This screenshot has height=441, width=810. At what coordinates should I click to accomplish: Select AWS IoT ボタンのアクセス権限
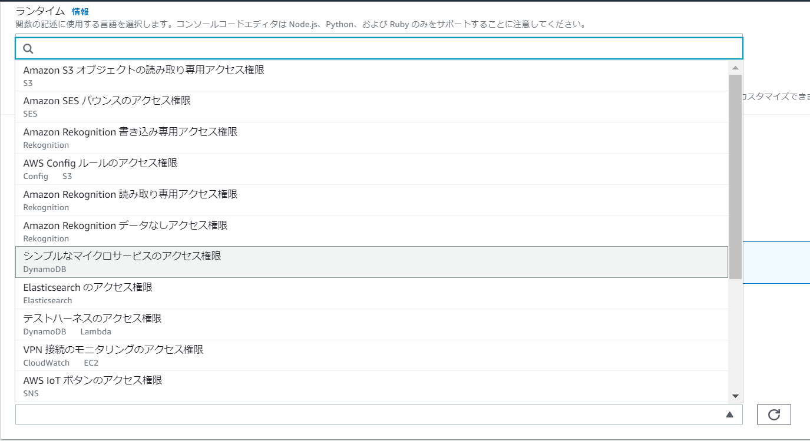[372, 386]
